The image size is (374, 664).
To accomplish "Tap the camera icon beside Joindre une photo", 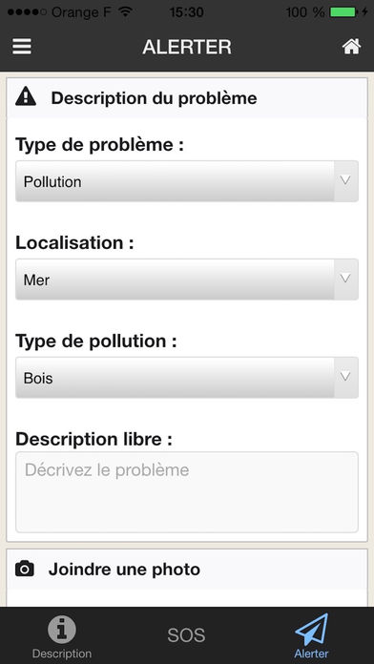I will pyautogui.click(x=25, y=569).
